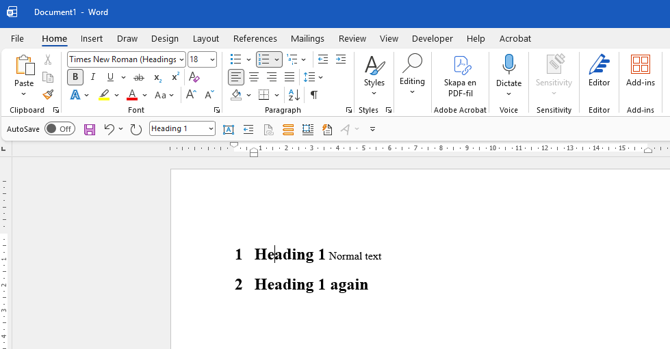The height and width of the screenshot is (349, 670).
Task: Open the Mailings tab
Action: click(307, 39)
